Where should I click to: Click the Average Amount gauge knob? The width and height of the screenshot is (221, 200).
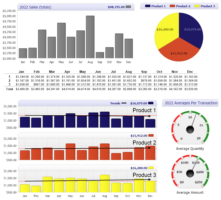tap(190, 173)
